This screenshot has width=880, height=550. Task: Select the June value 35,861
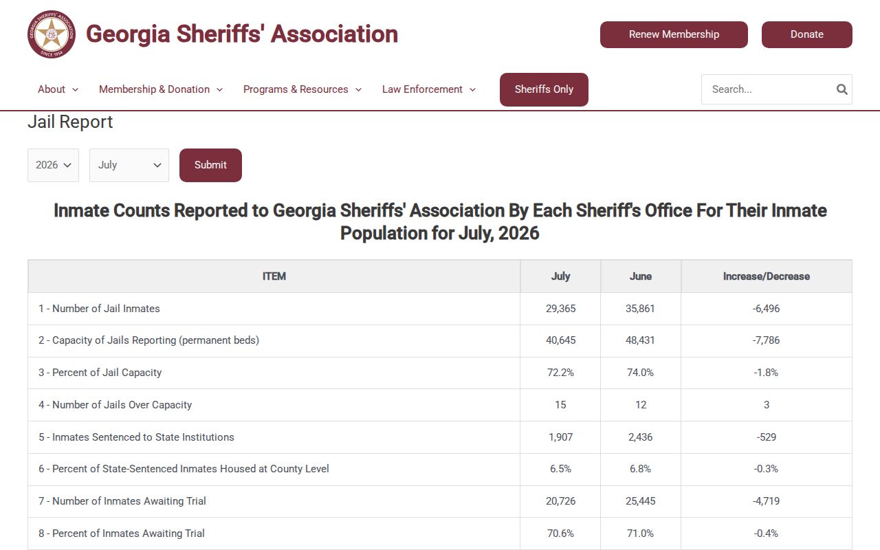coord(641,309)
